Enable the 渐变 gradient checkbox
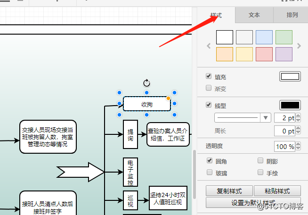The height and width of the screenshot is (215, 308). 209,88
